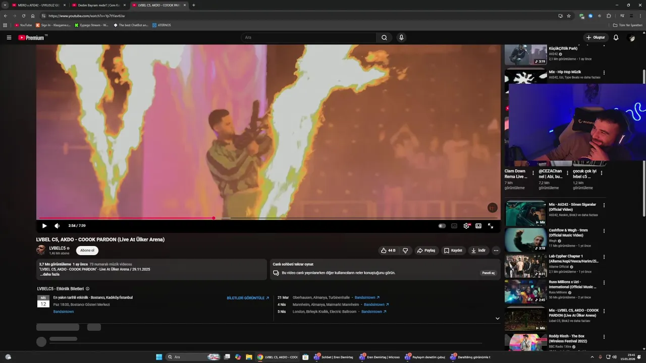Viewport: 646px width, 363px height.
Task: Open Roddy Ricch - The Box video
Action: (x=525, y=342)
